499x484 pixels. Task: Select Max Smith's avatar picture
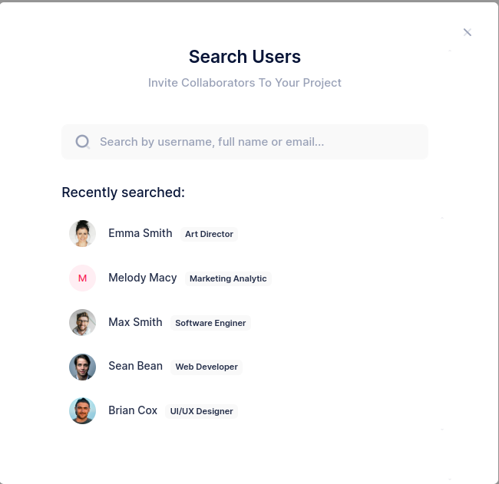[x=82, y=322]
